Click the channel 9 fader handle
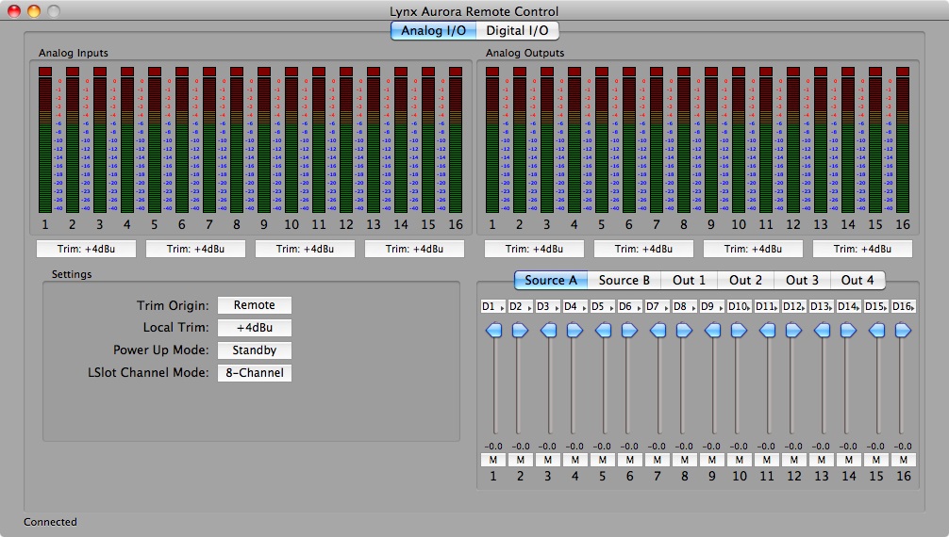Image resolution: width=949 pixels, height=537 pixels. click(x=713, y=330)
